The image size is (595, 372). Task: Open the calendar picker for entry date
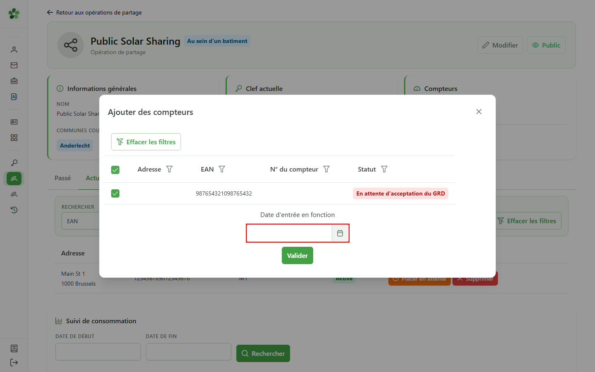click(340, 233)
